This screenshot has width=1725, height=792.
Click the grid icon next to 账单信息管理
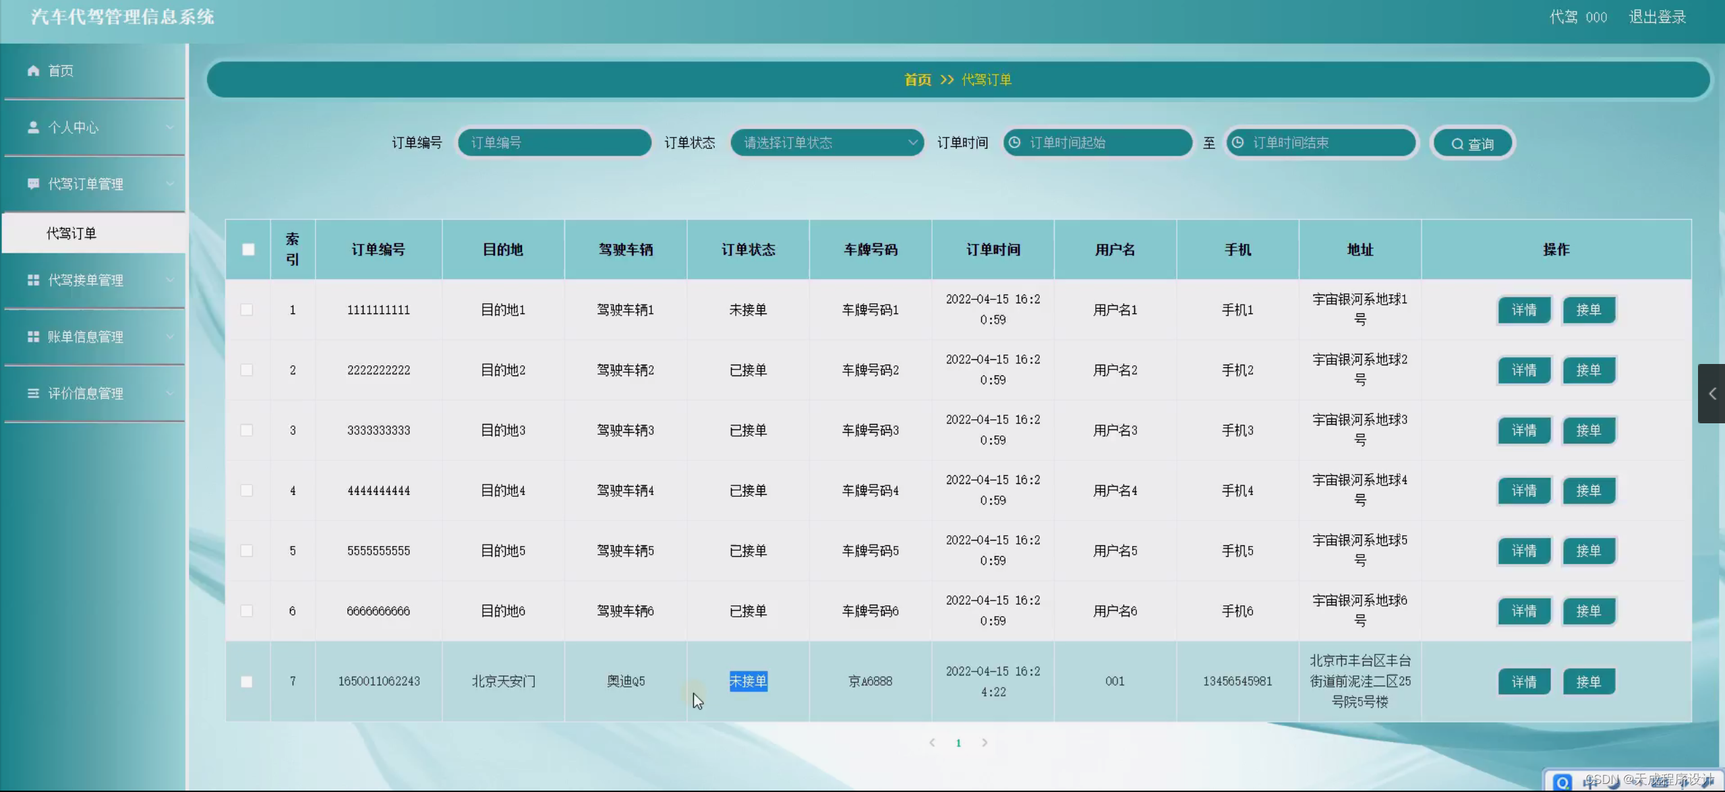pos(32,336)
